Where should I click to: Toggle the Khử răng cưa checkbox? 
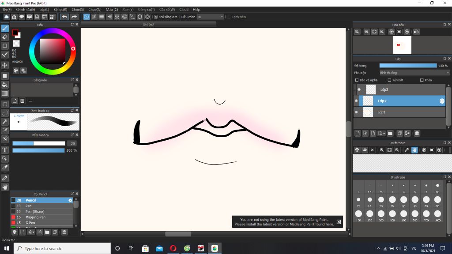(156, 17)
